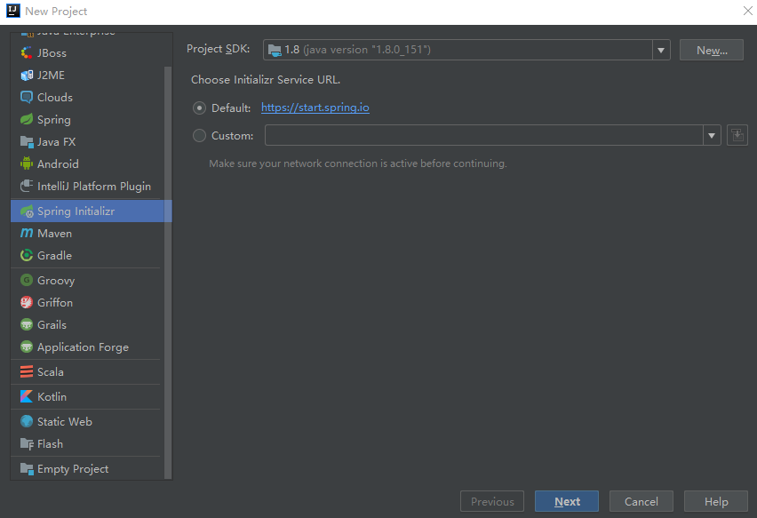
Task: Select the Custom service URL radio button
Action: (x=199, y=136)
